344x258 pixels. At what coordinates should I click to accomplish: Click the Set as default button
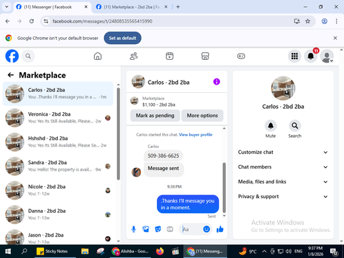click(122, 38)
